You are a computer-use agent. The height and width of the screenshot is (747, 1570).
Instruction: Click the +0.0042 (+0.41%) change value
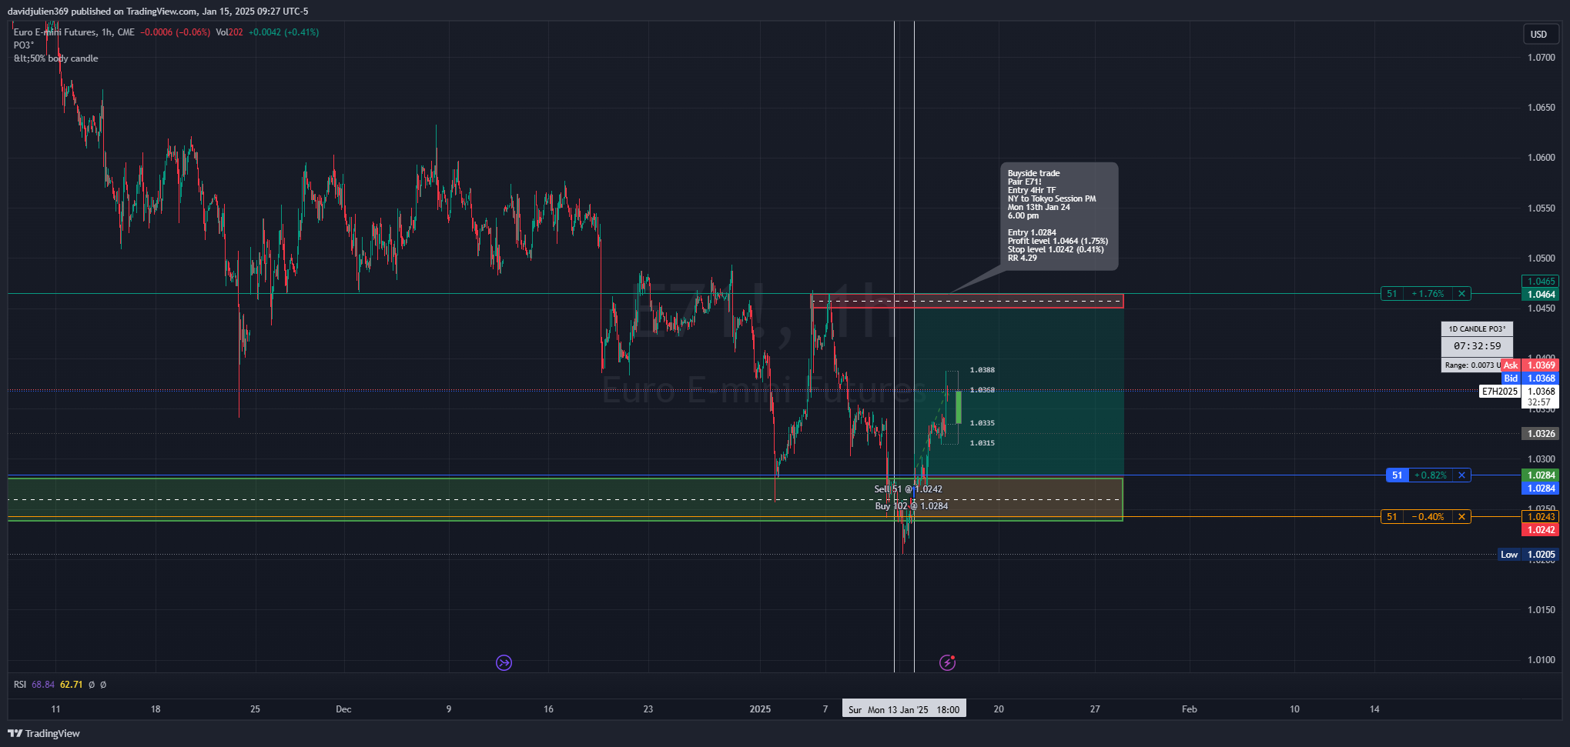(x=283, y=32)
